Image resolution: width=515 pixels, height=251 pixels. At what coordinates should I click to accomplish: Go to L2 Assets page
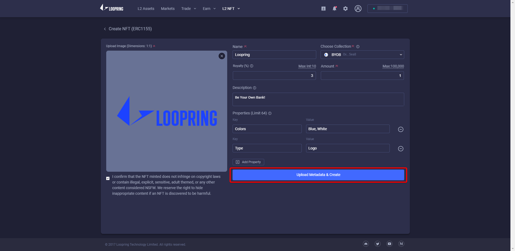point(146,9)
